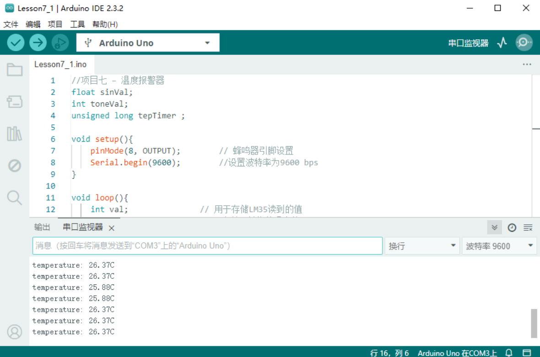Switch to the 输出 panel tab

[x=42, y=227]
